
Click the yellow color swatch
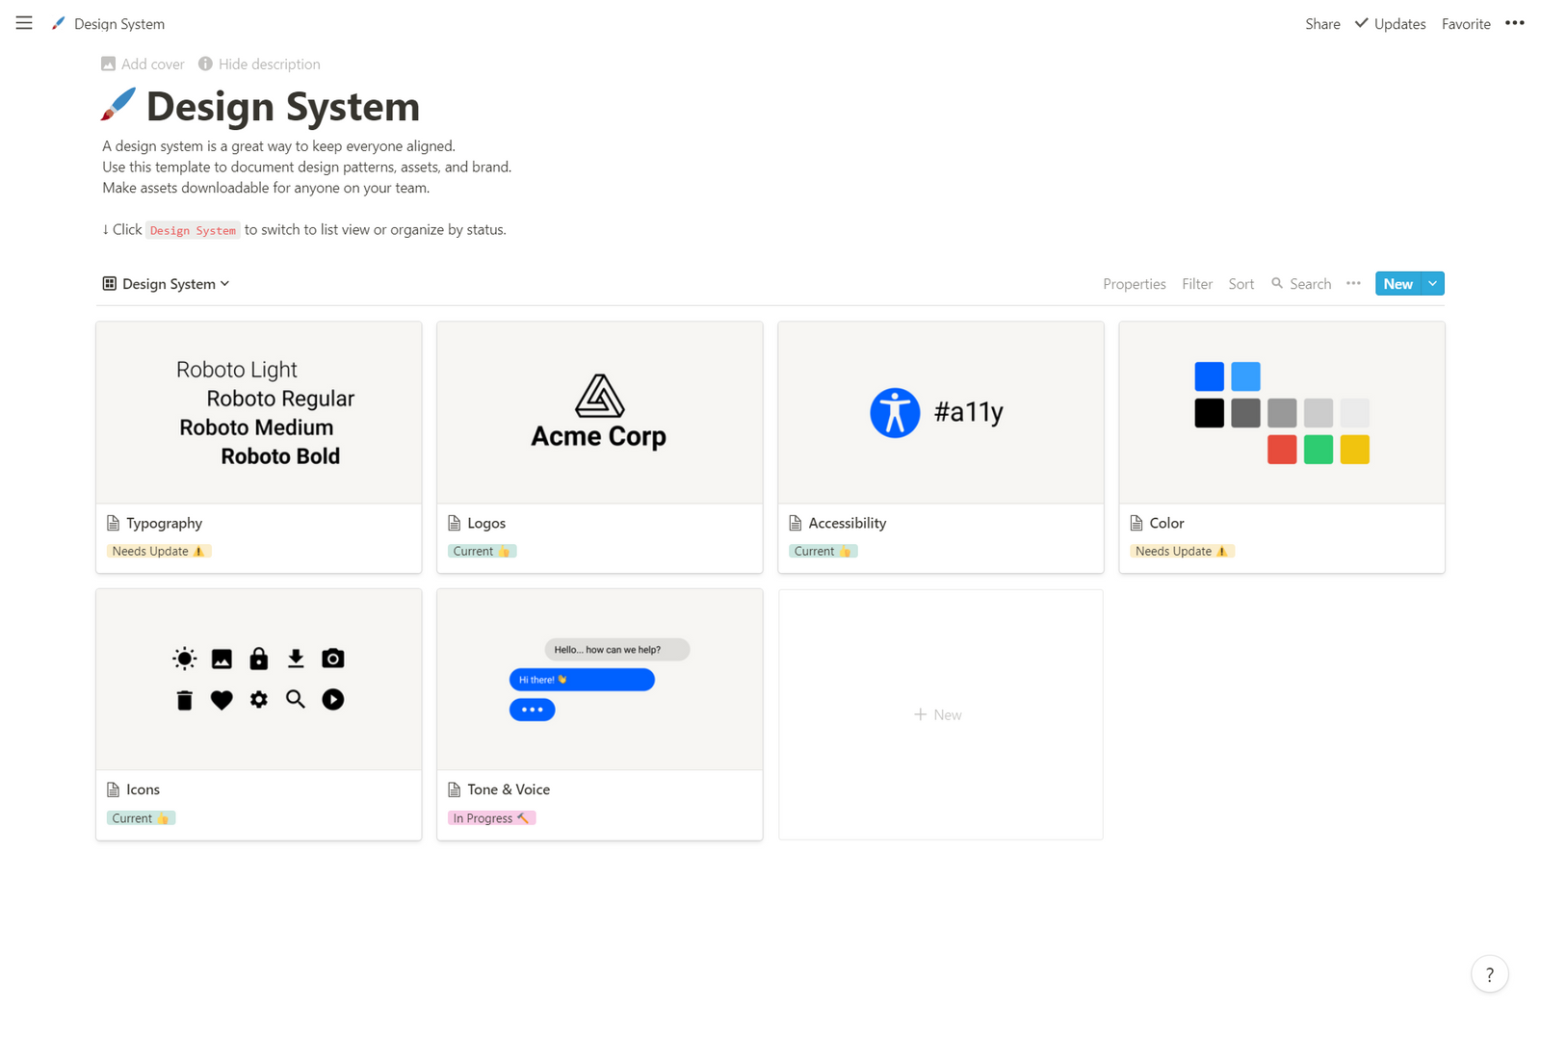pyautogui.click(x=1355, y=450)
